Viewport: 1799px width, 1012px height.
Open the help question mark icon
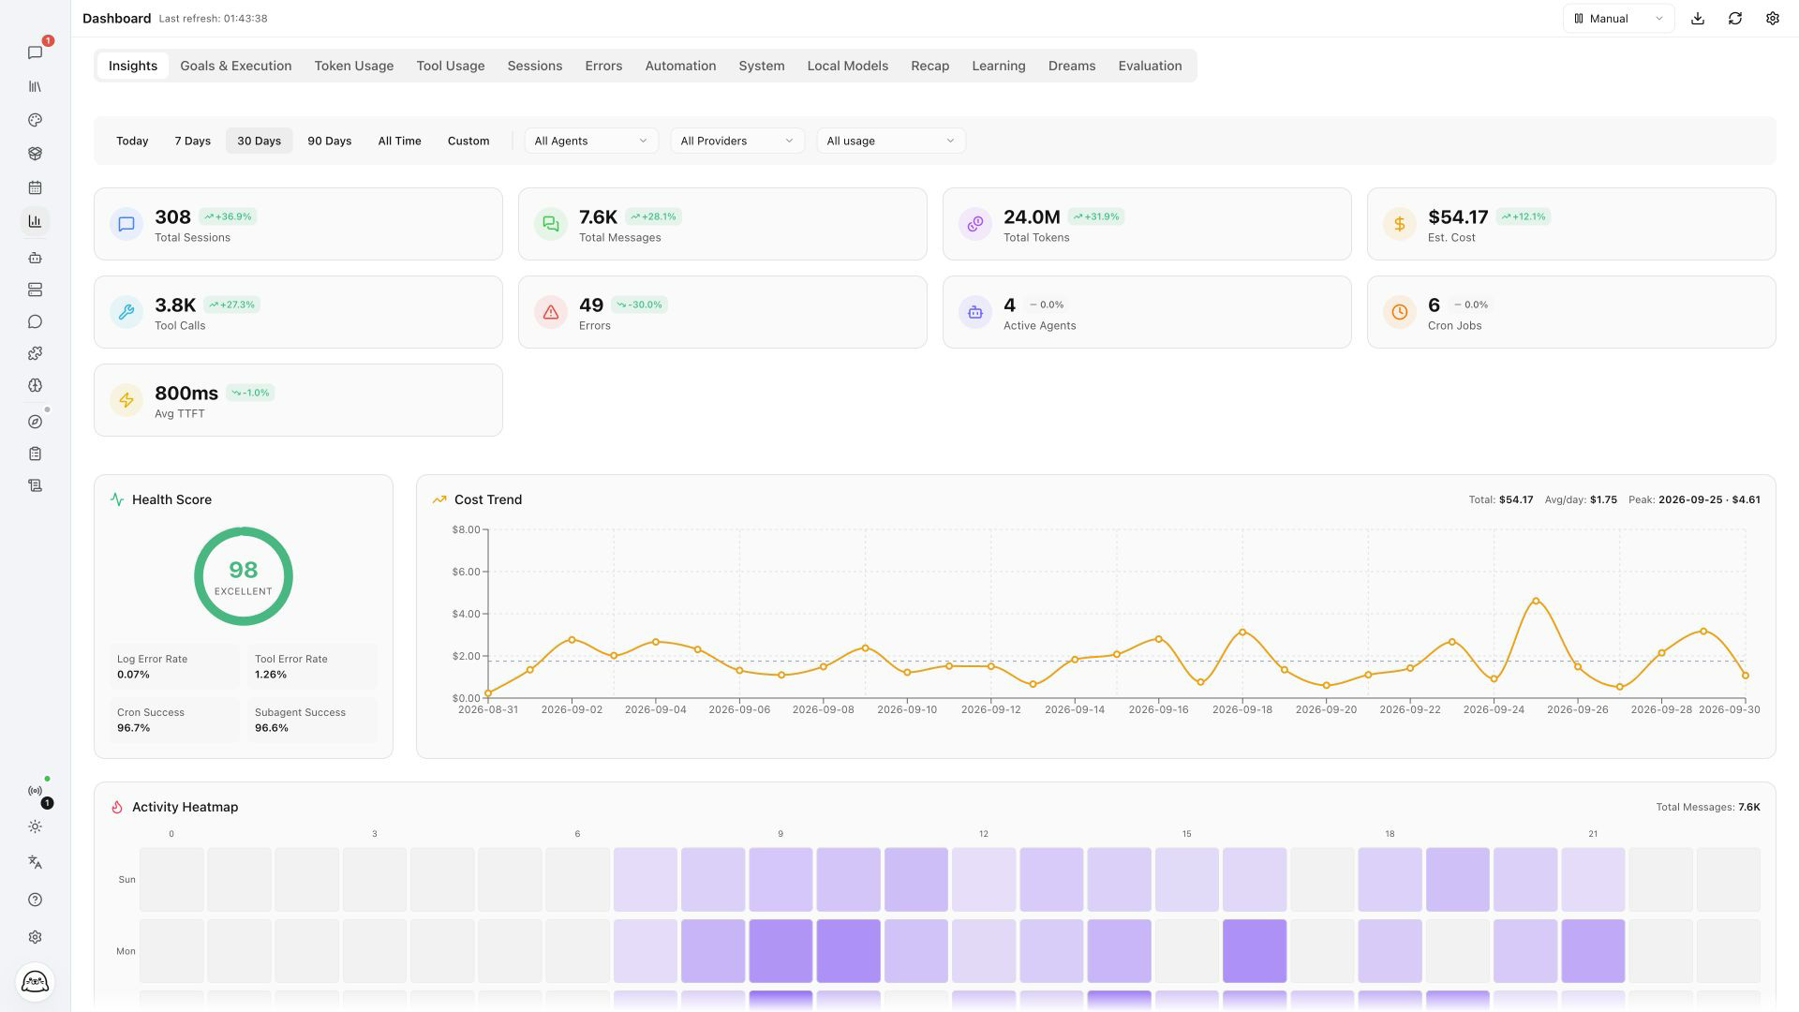pos(36,900)
